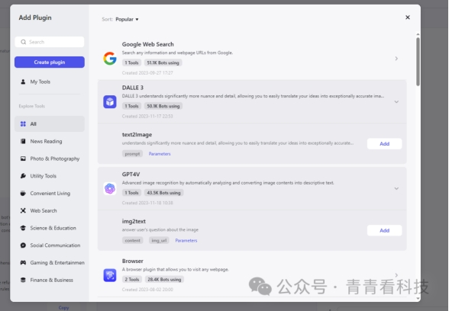Click the GPT4V title

pyautogui.click(x=131, y=174)
